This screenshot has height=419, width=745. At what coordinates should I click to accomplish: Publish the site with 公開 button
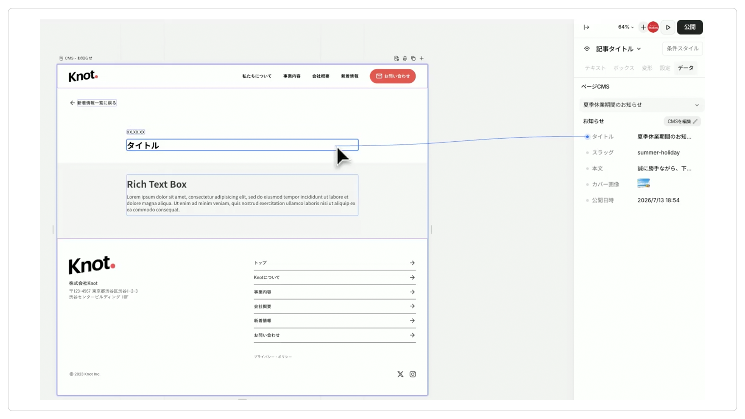pos(690,27)
